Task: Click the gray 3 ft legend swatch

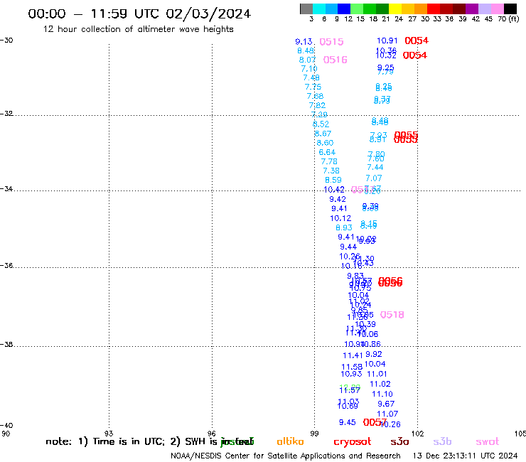Action: coord(306,9)
